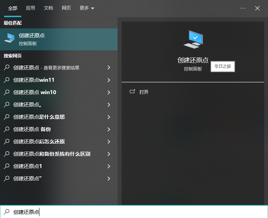This screenshot has width=268, height=218.
Task: Click the magnifier icon in search box
Action: [7, 212]
